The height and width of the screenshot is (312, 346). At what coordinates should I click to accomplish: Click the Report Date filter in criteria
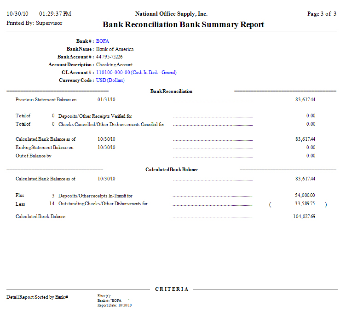pyautogui.click(x=113, y=305)
